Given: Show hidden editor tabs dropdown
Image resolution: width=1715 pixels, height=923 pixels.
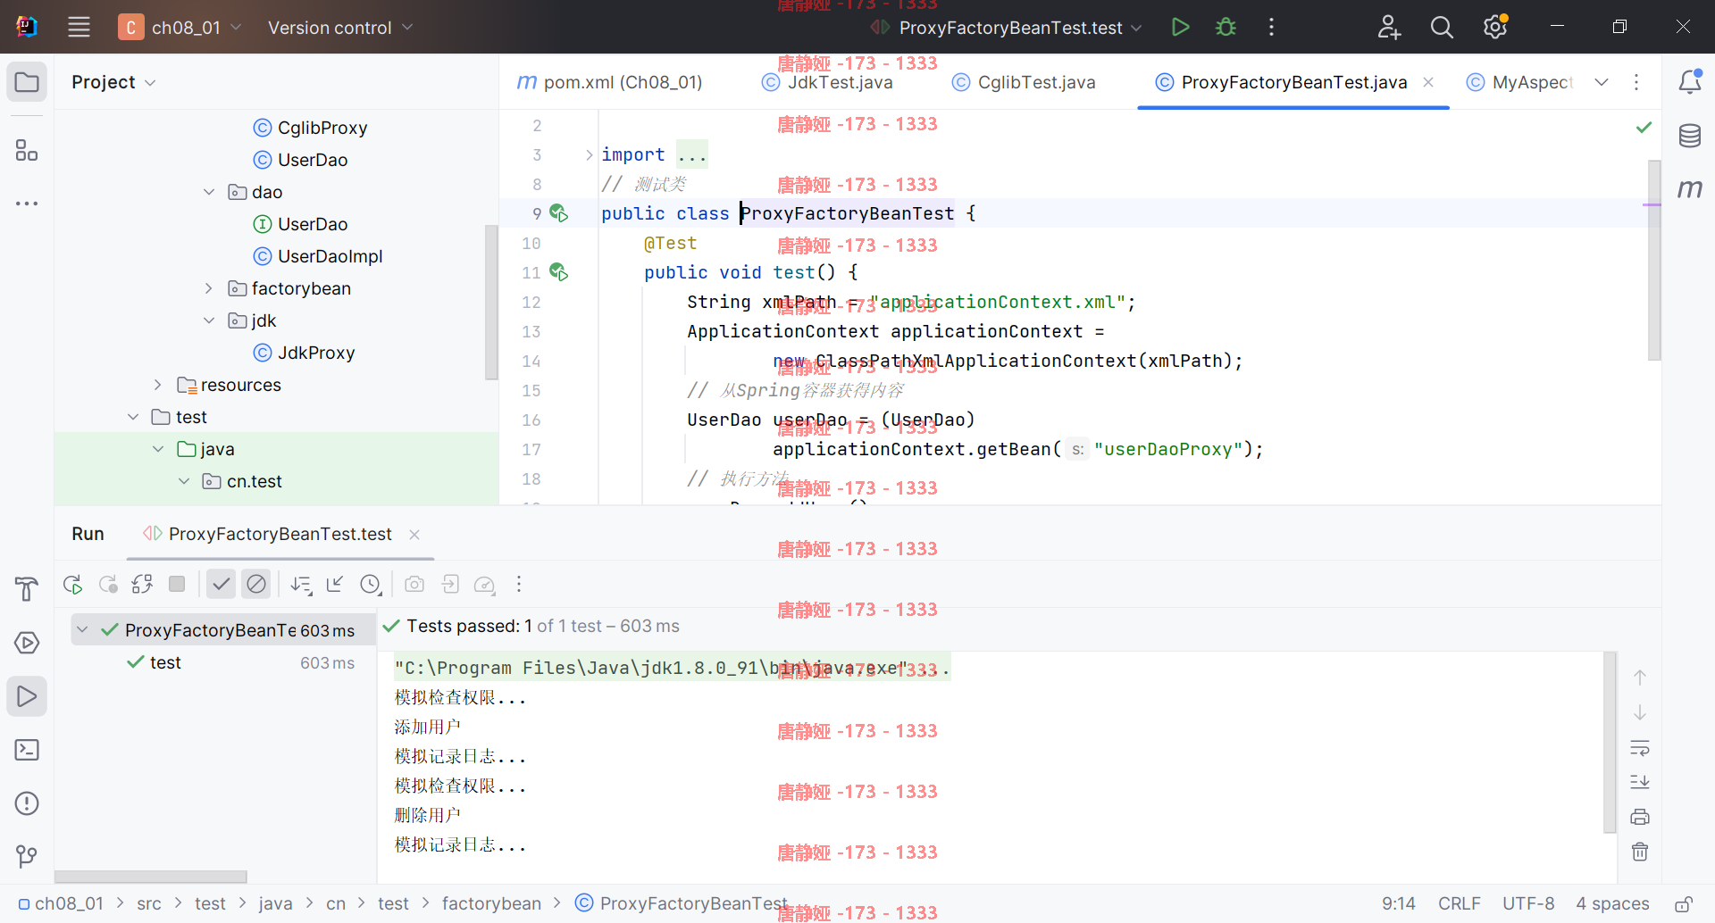Looking at the screenshot, I should (x=1602, y=82).
